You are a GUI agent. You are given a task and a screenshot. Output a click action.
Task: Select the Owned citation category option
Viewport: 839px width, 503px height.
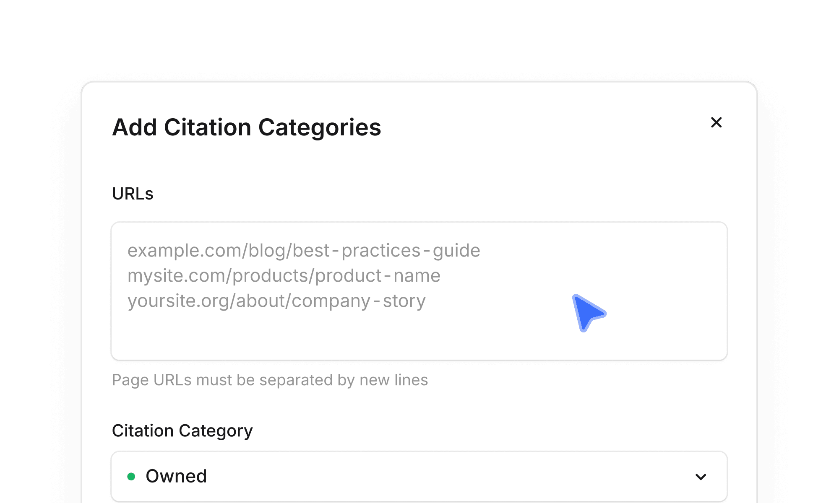click(176, 476)
